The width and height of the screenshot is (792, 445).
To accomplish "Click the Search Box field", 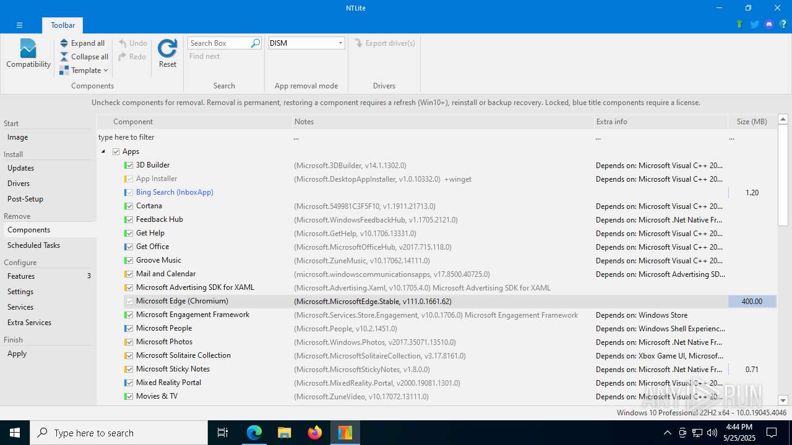I will click(219, 43).
